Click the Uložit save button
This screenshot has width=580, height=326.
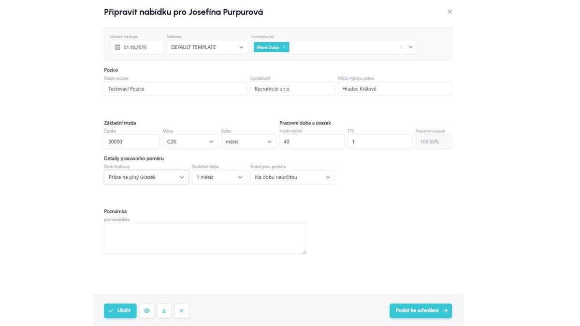[x=120, y=311]
